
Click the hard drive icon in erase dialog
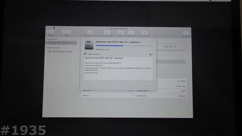[89, 45]
